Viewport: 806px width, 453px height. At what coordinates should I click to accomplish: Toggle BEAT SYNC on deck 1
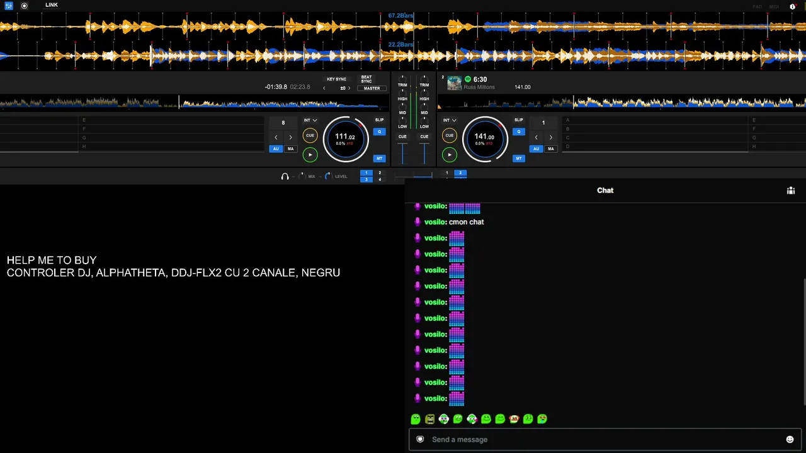coord(366,79)
